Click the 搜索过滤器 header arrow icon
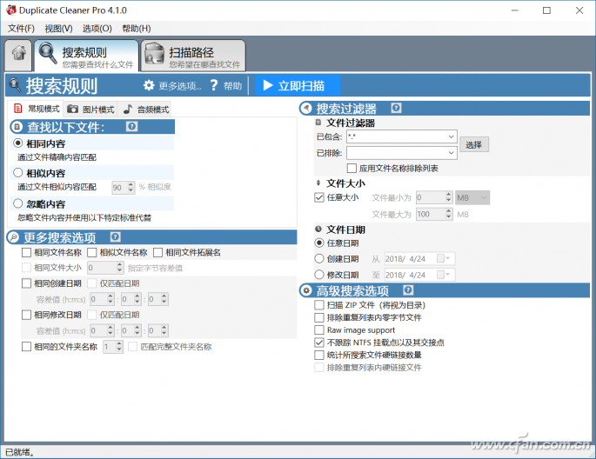Screen dimensions: 596x459 click(x=306, y=109)
